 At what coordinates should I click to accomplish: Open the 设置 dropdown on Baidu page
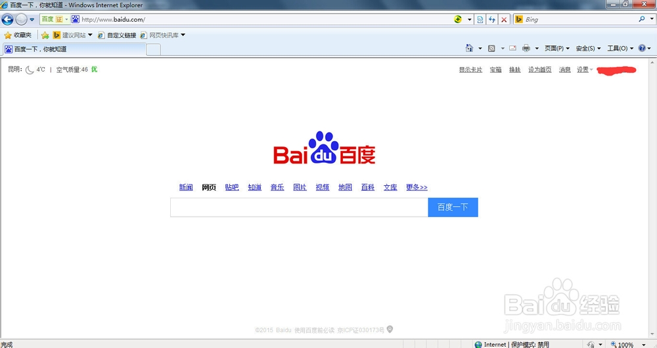[x=585, y=70]
